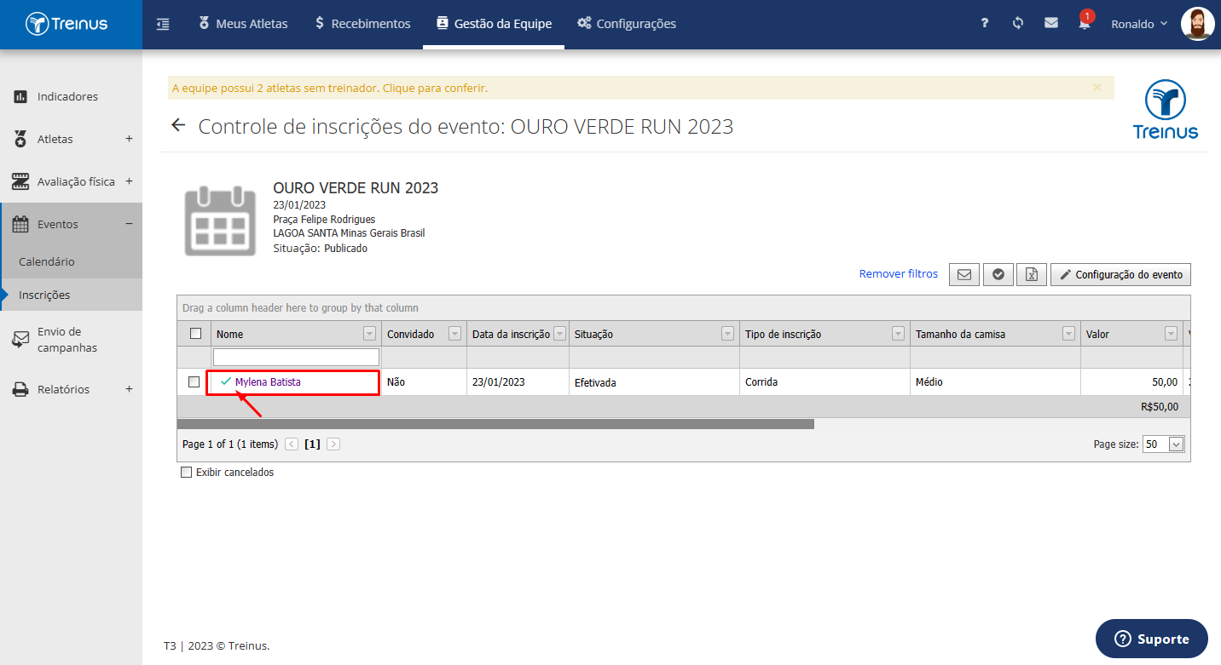The image size is (1221, 665).
Task: Enable Exibir cancelados checkbox
Action: (187, 472)
